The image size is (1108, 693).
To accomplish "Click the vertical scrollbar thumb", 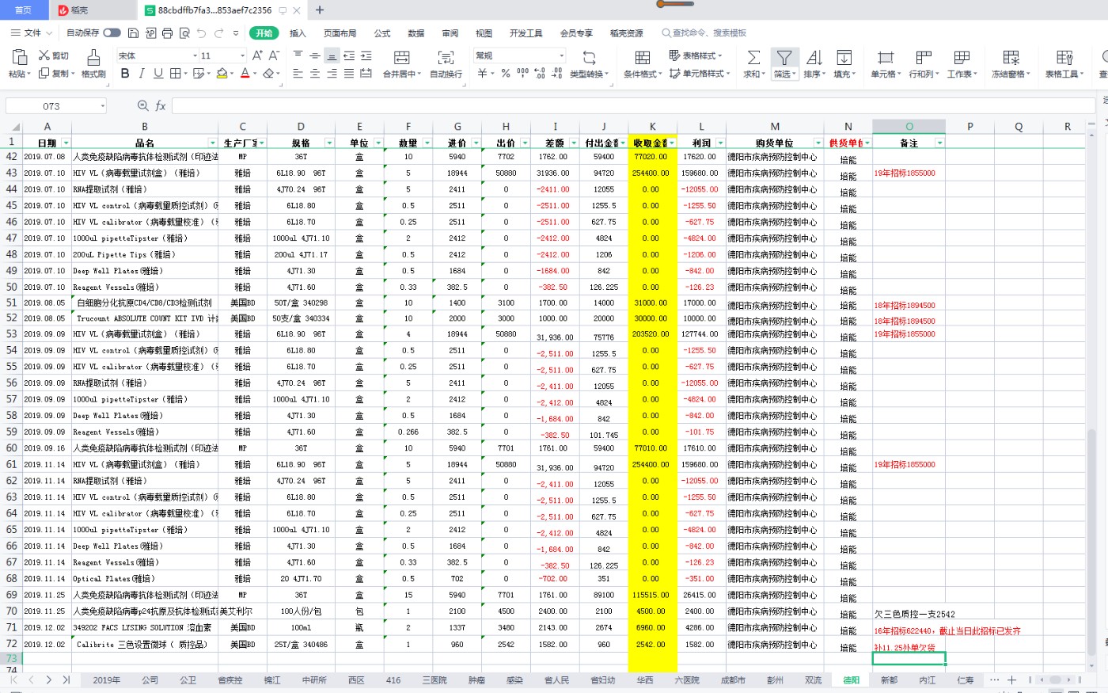I will [x=1092, y=542].
